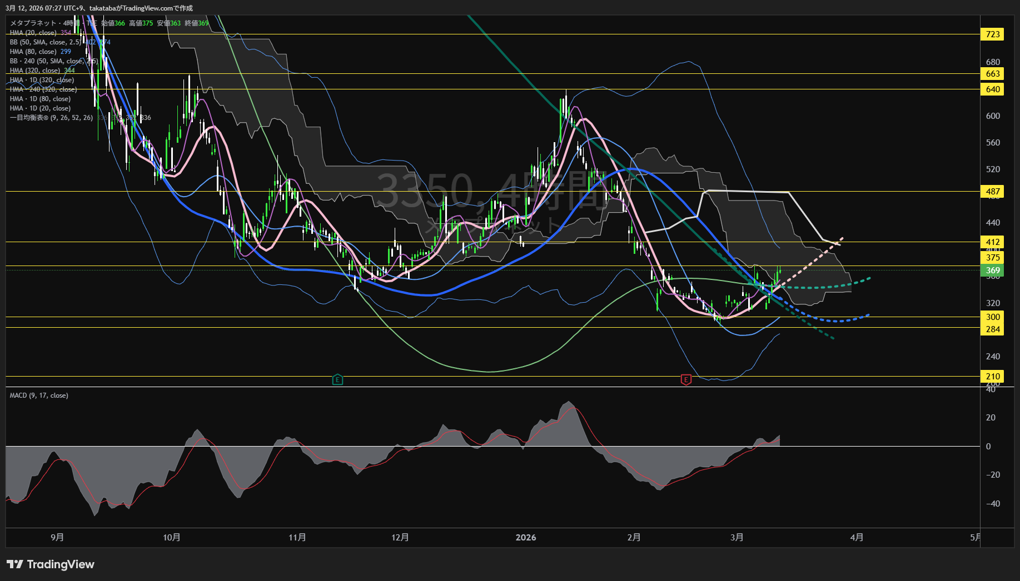Click the 12月 label on time axis
Viewport: 1020px width, 581px height.
[x=400, y=537]
